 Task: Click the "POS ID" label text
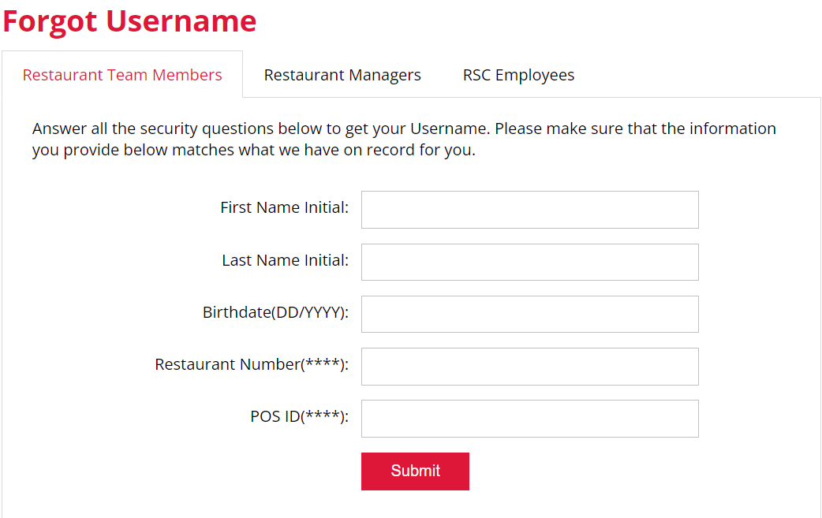275,416
